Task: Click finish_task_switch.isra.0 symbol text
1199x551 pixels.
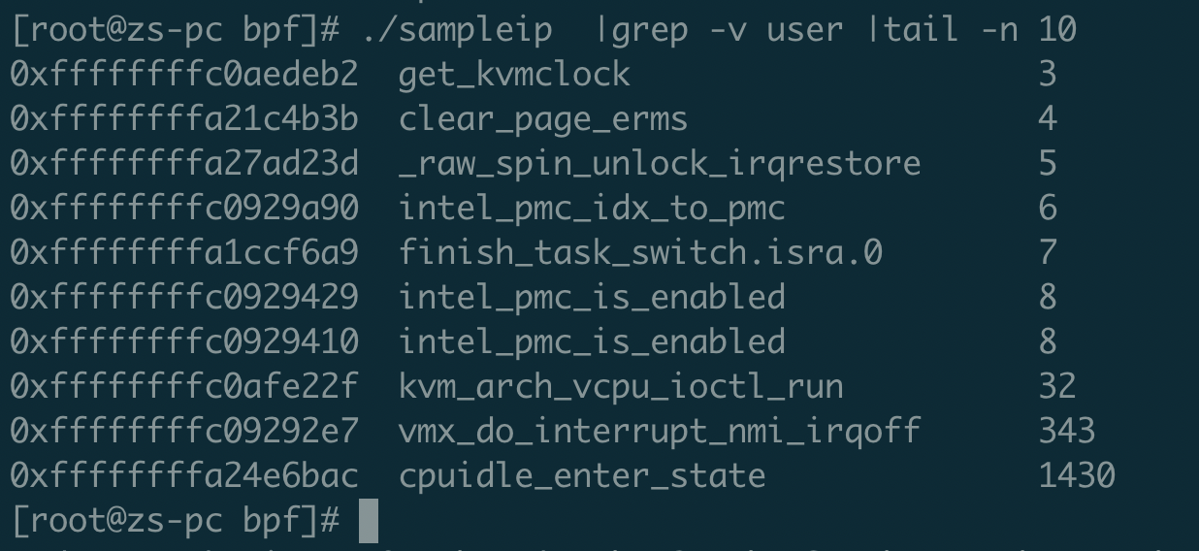Action: pyautogui.click(x=640, y=253)
